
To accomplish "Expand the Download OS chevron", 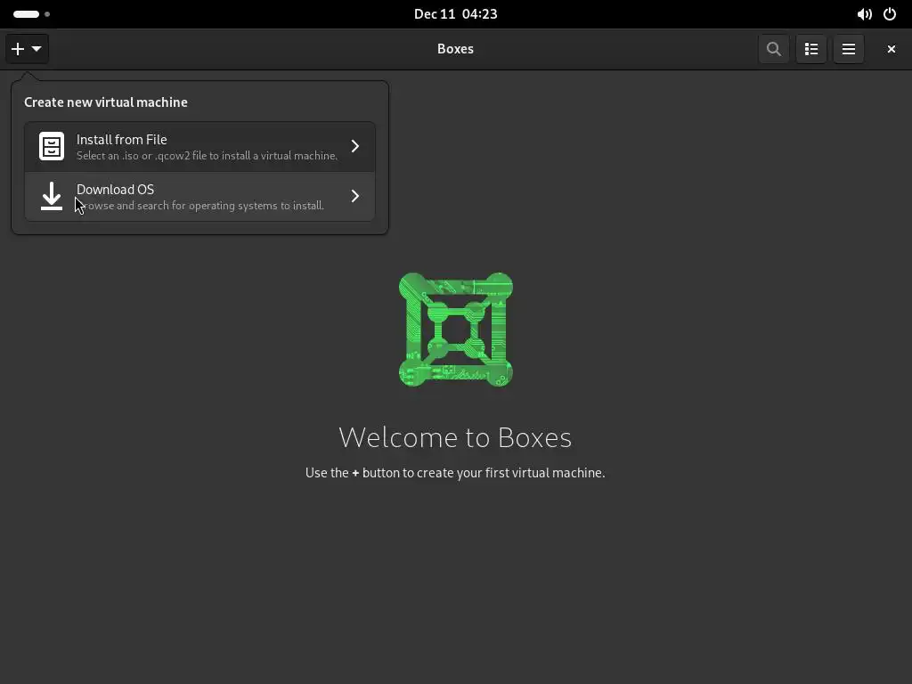I will coord(354,196).
